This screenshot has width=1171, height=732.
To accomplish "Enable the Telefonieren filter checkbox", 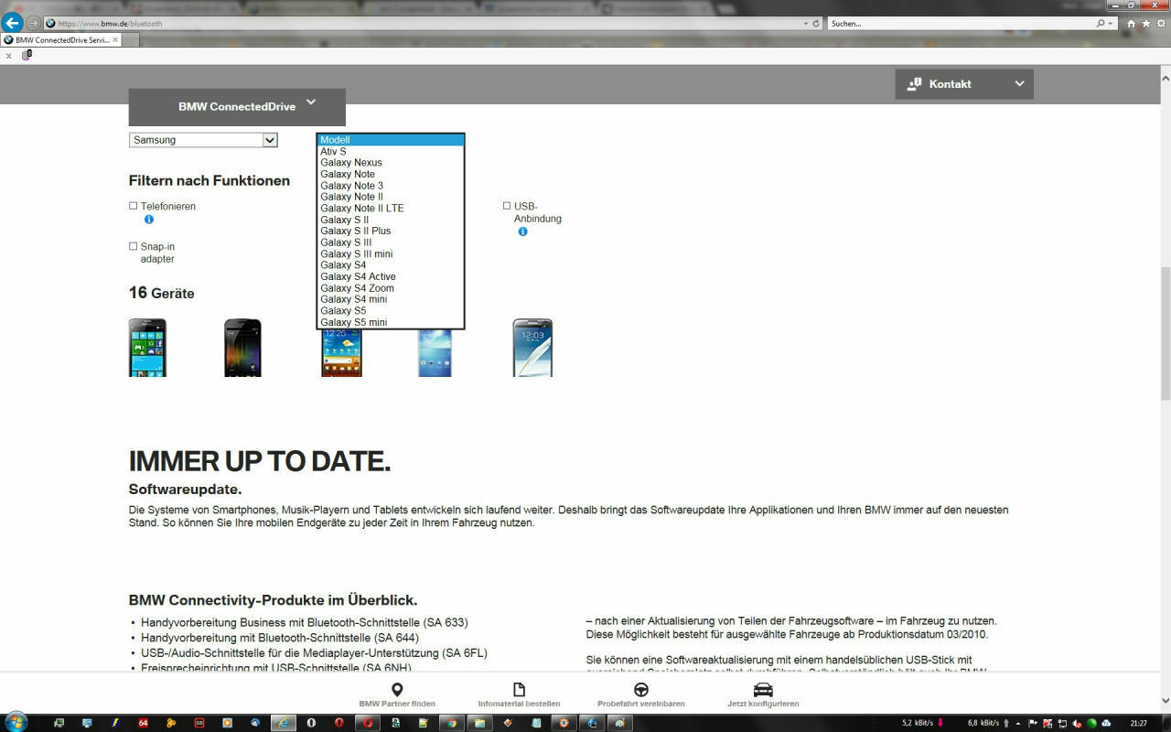I will 133,205.
